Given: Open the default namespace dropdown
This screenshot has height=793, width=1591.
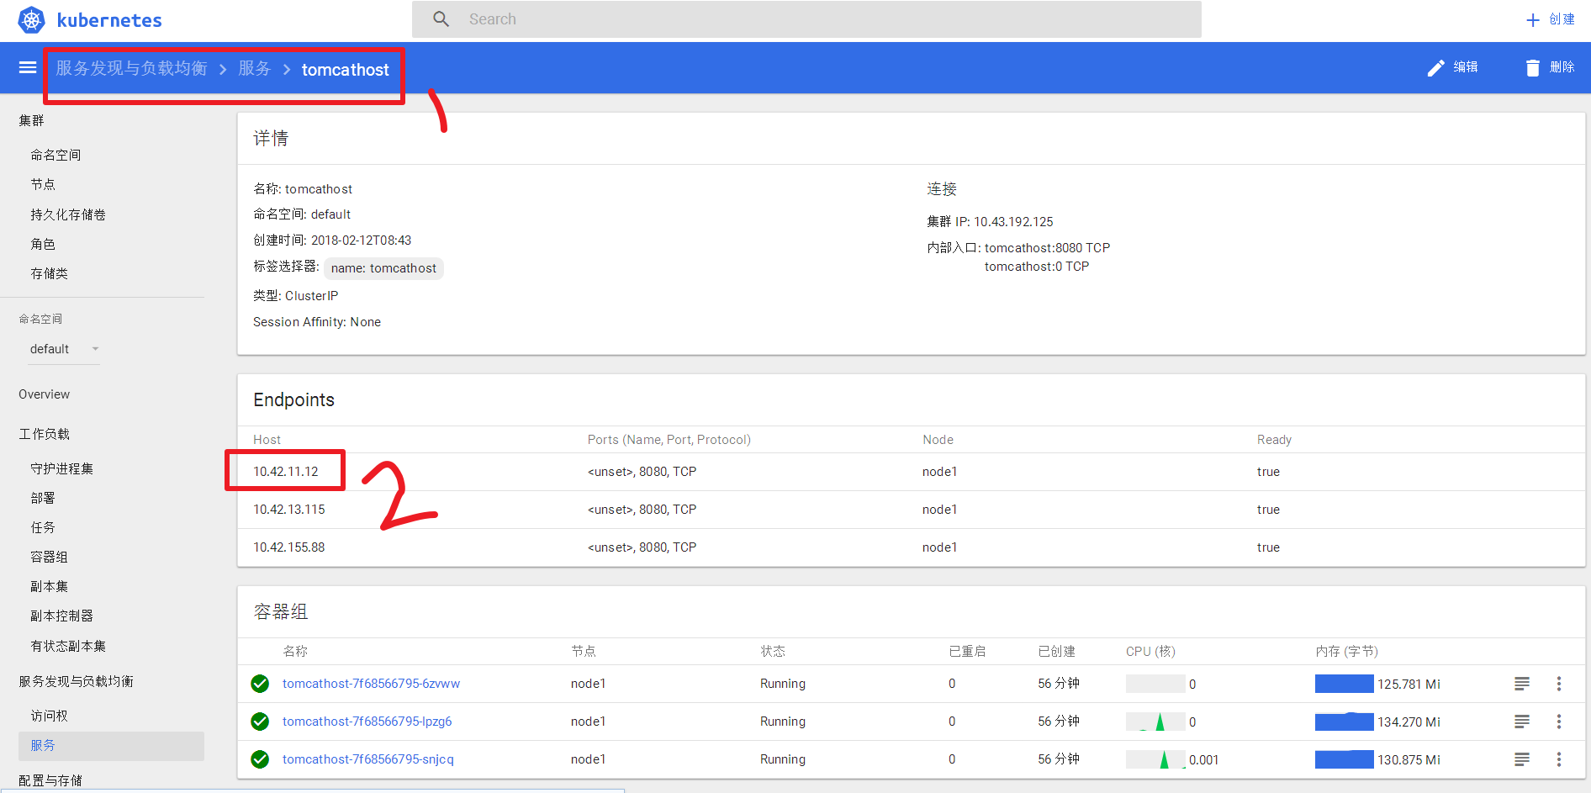Looking at the screenshot, I should click(64, 349).
